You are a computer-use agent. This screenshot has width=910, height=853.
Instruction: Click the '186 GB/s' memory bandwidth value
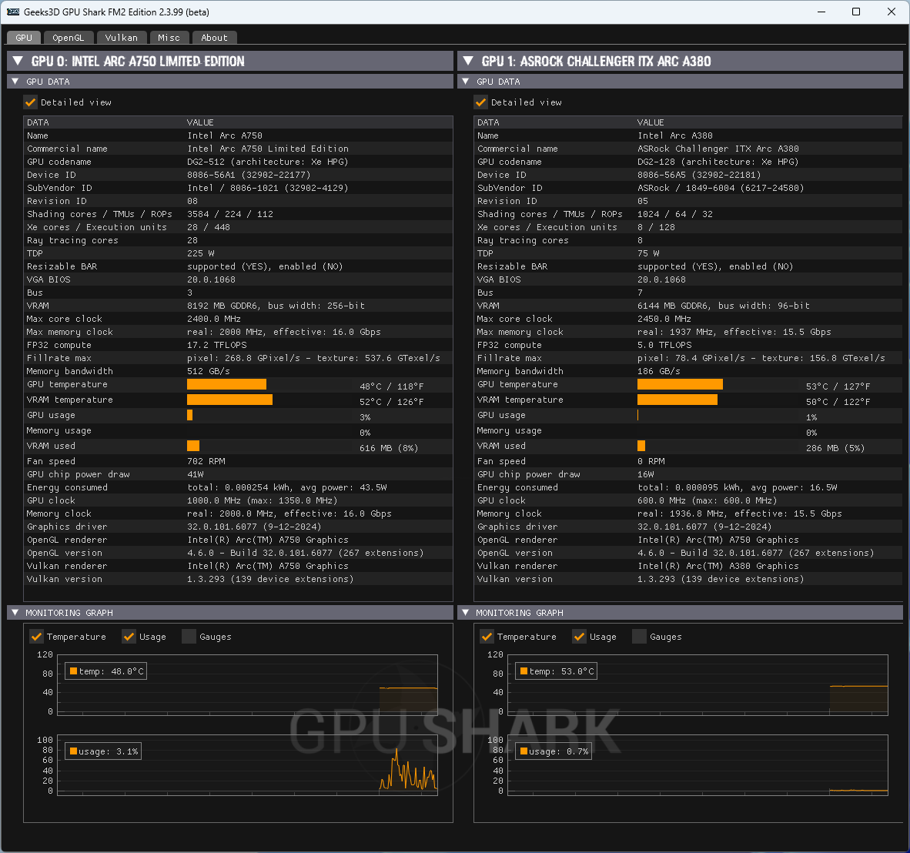tap(659, 371)
